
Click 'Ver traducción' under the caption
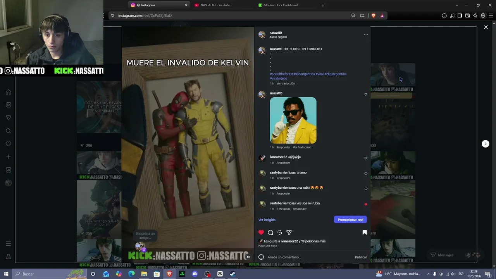coord(286,83)
